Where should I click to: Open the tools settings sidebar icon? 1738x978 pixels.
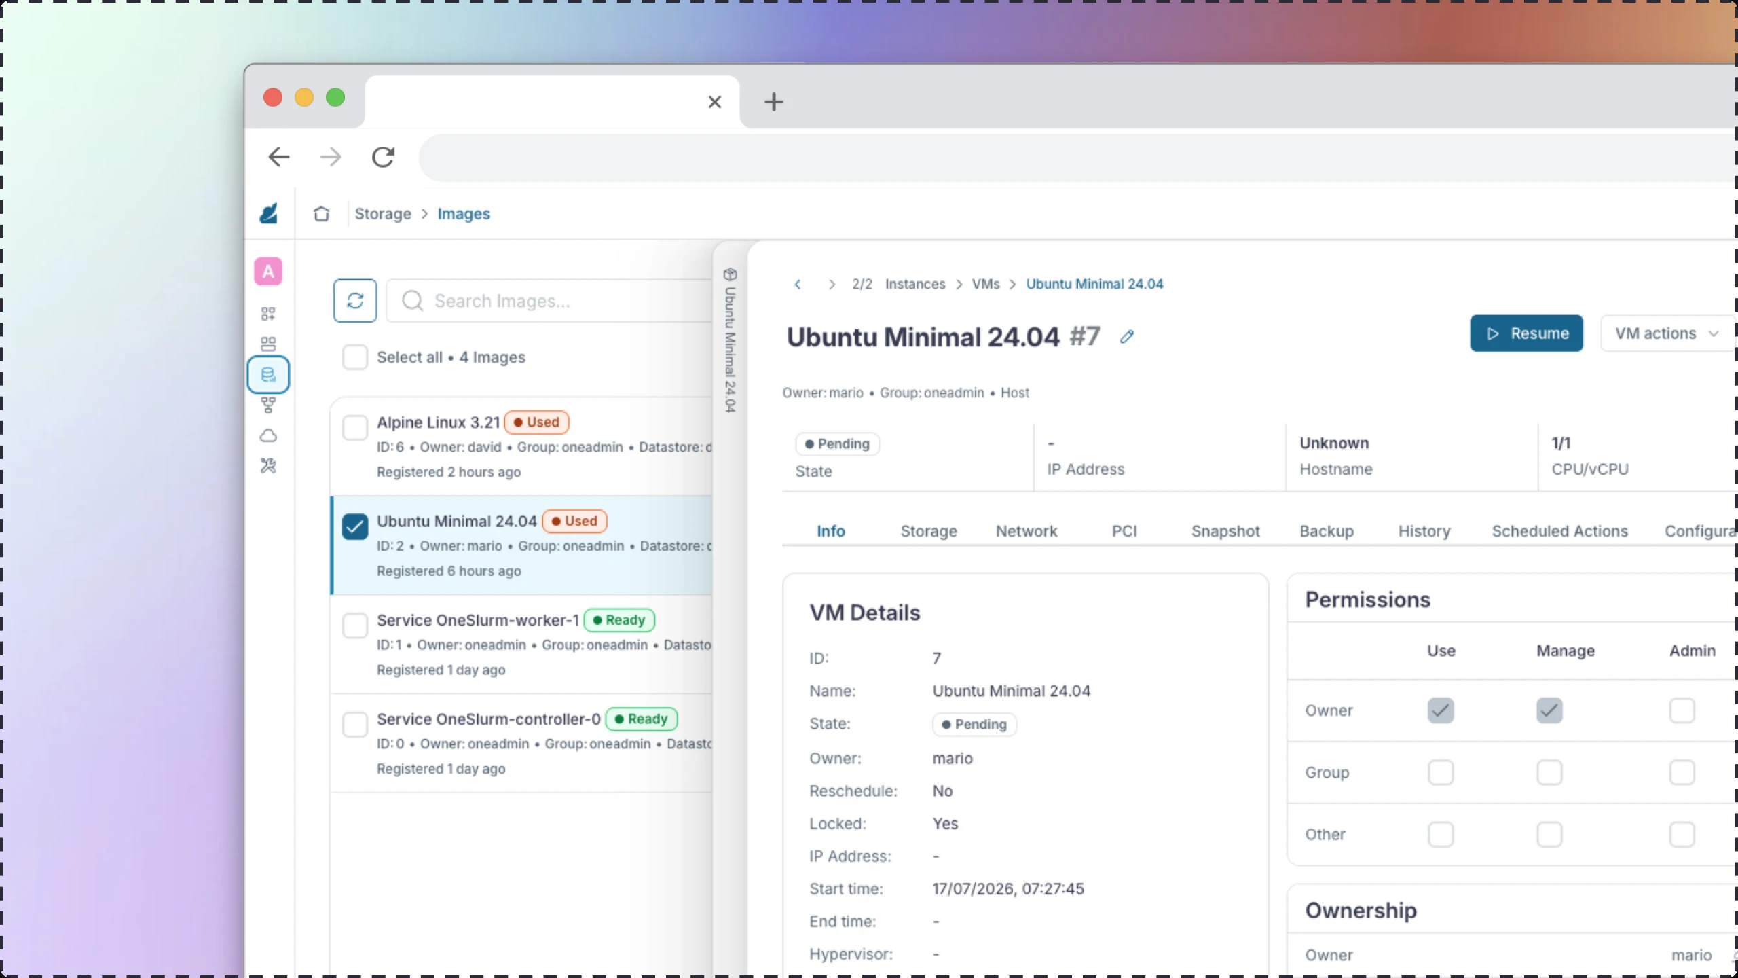pos(268,466)
